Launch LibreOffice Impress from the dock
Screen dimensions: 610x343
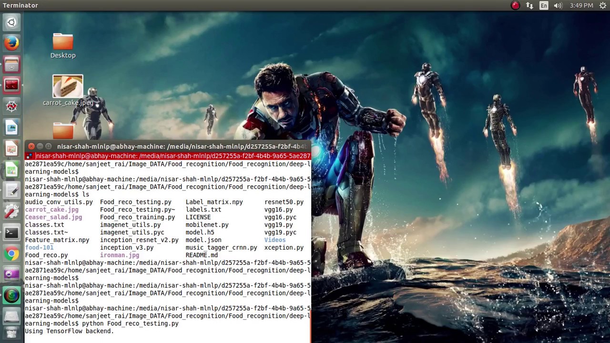click(11, 148)
